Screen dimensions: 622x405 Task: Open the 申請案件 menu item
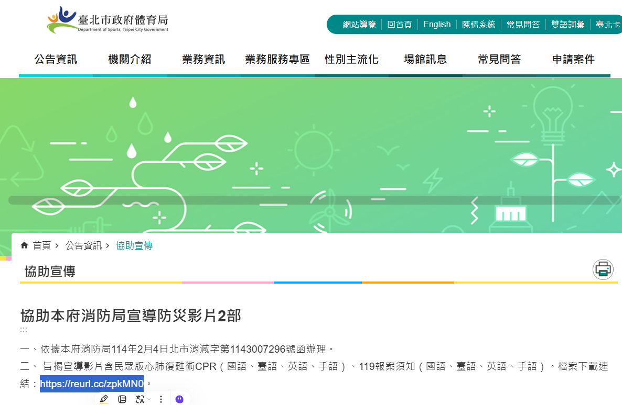(x=573, y=60)
